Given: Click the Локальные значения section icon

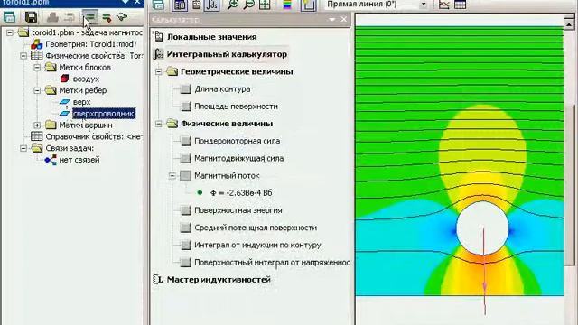Looking at the screenshot, I should click(x=158, y=36).
